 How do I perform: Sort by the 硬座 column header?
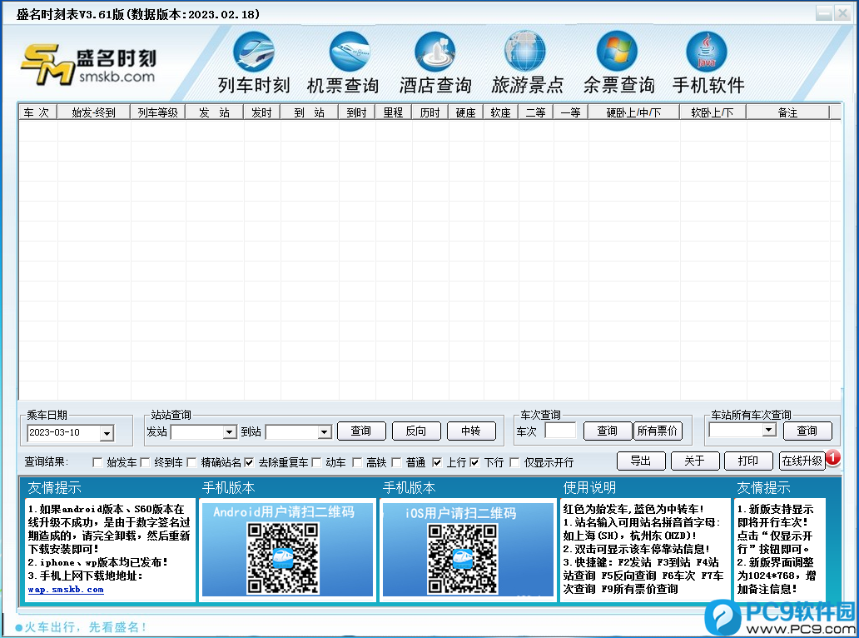466,112
